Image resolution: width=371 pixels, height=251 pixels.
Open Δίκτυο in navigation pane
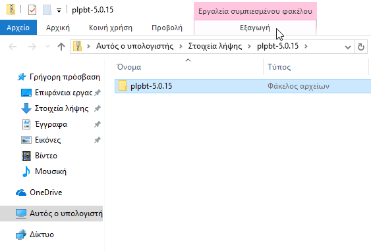42,235
